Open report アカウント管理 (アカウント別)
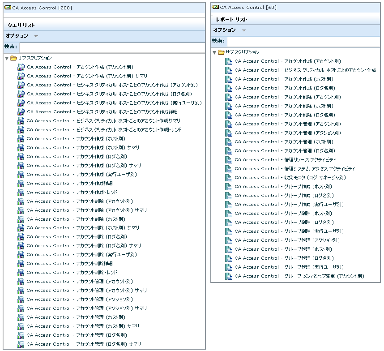 click(x=288, y=124)
